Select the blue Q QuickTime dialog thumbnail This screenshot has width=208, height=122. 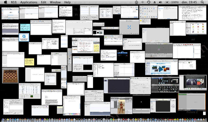(x=24, y=37)
